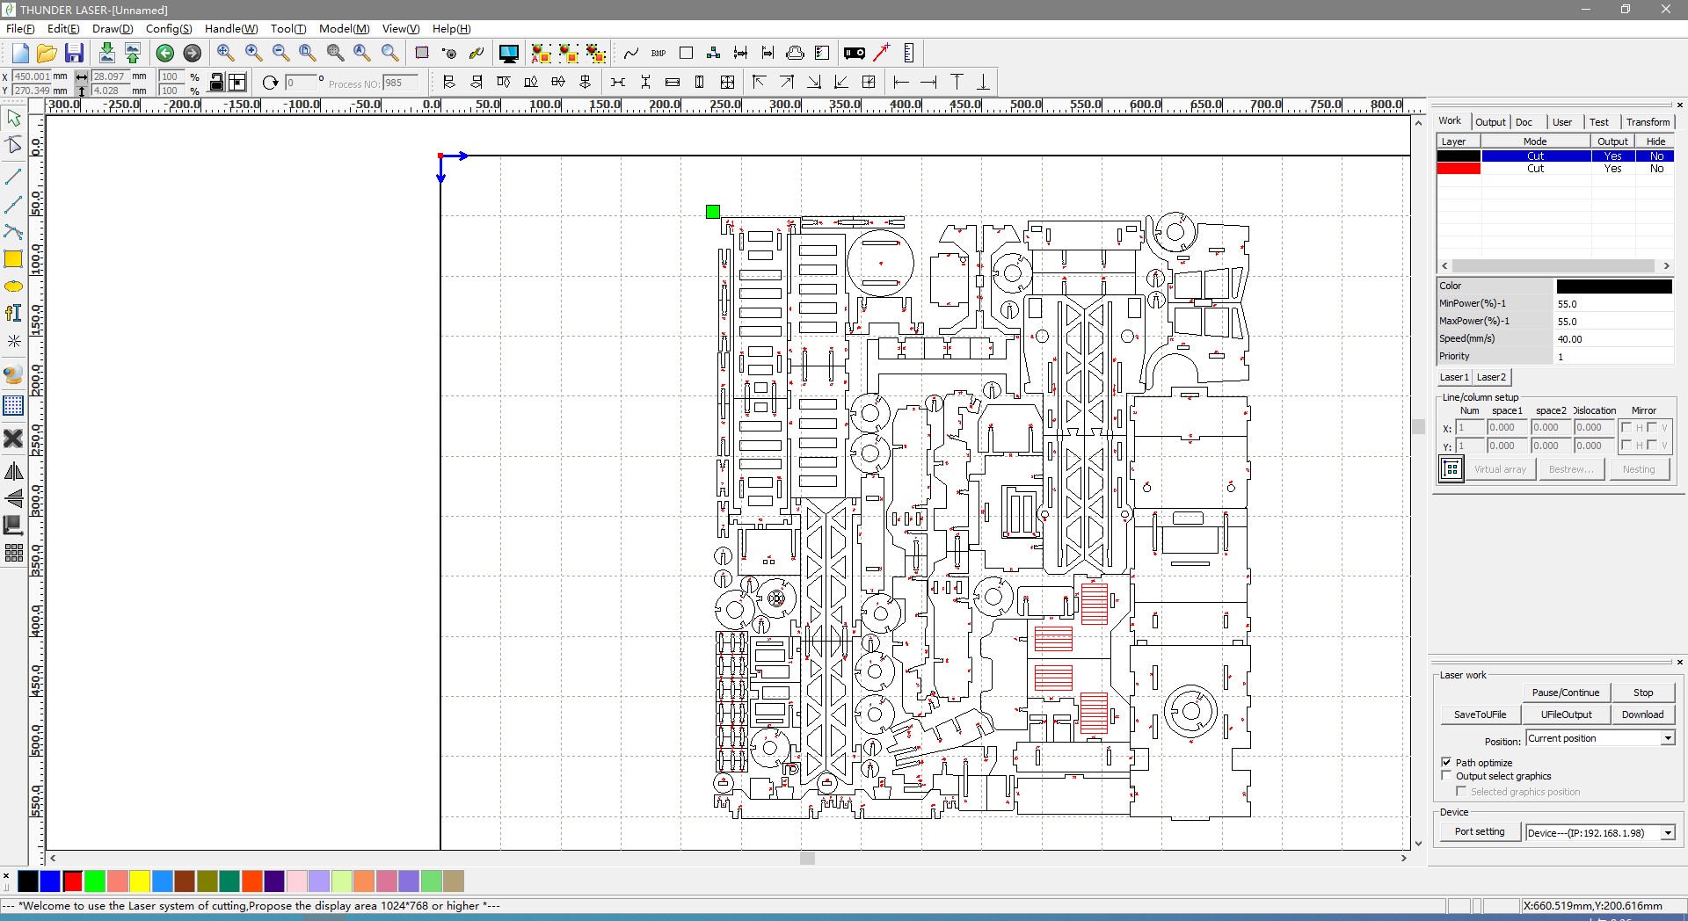
Task: Open the Print preview icon
Action: 822,53
